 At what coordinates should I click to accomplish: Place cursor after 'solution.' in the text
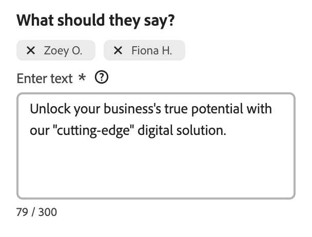click(226, 130)
